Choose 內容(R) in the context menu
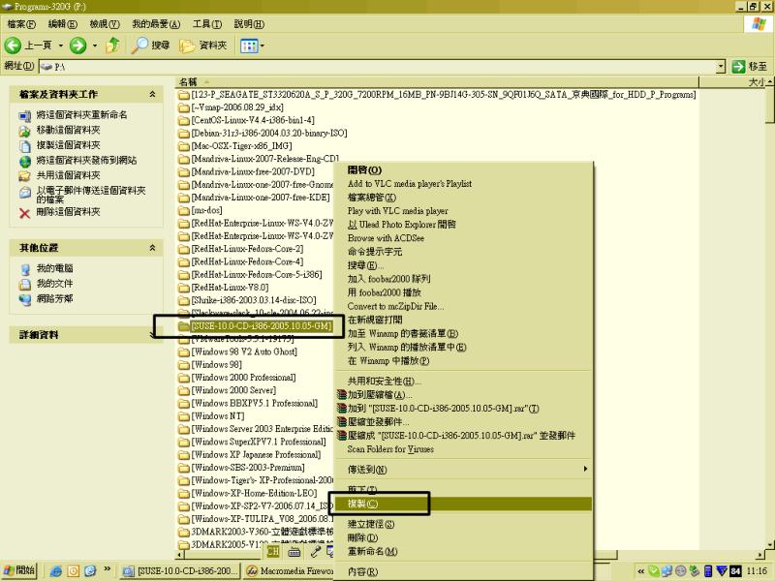The height and width of the screenshot is (581, 775). pos(464,571)
